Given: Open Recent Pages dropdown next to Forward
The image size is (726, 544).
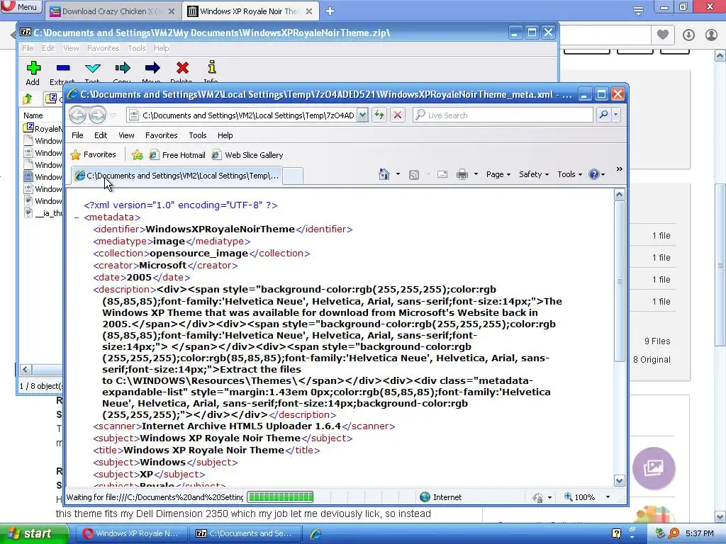Looking at the screenshot, I should (113, 115).
